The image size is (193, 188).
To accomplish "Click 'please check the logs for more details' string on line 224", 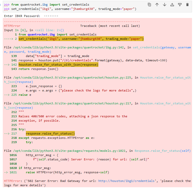I will tap(96, 90).
